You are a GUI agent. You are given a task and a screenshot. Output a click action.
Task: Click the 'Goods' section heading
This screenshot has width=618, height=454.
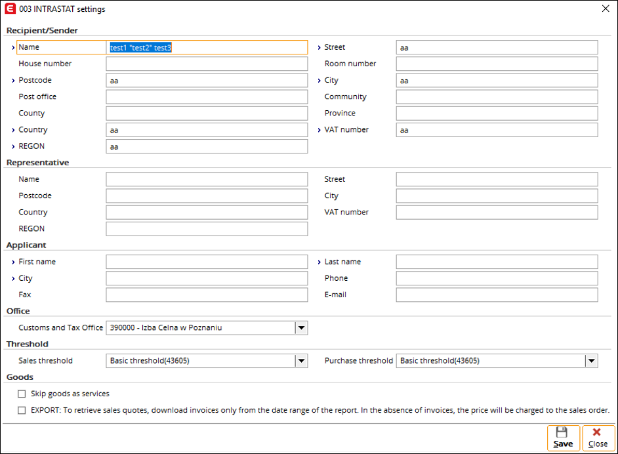[20, 377]
